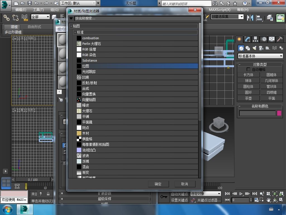Save the scene with the floppy disk icon
The width and height of the screenshot is (286, 215).
coord(30,3)
